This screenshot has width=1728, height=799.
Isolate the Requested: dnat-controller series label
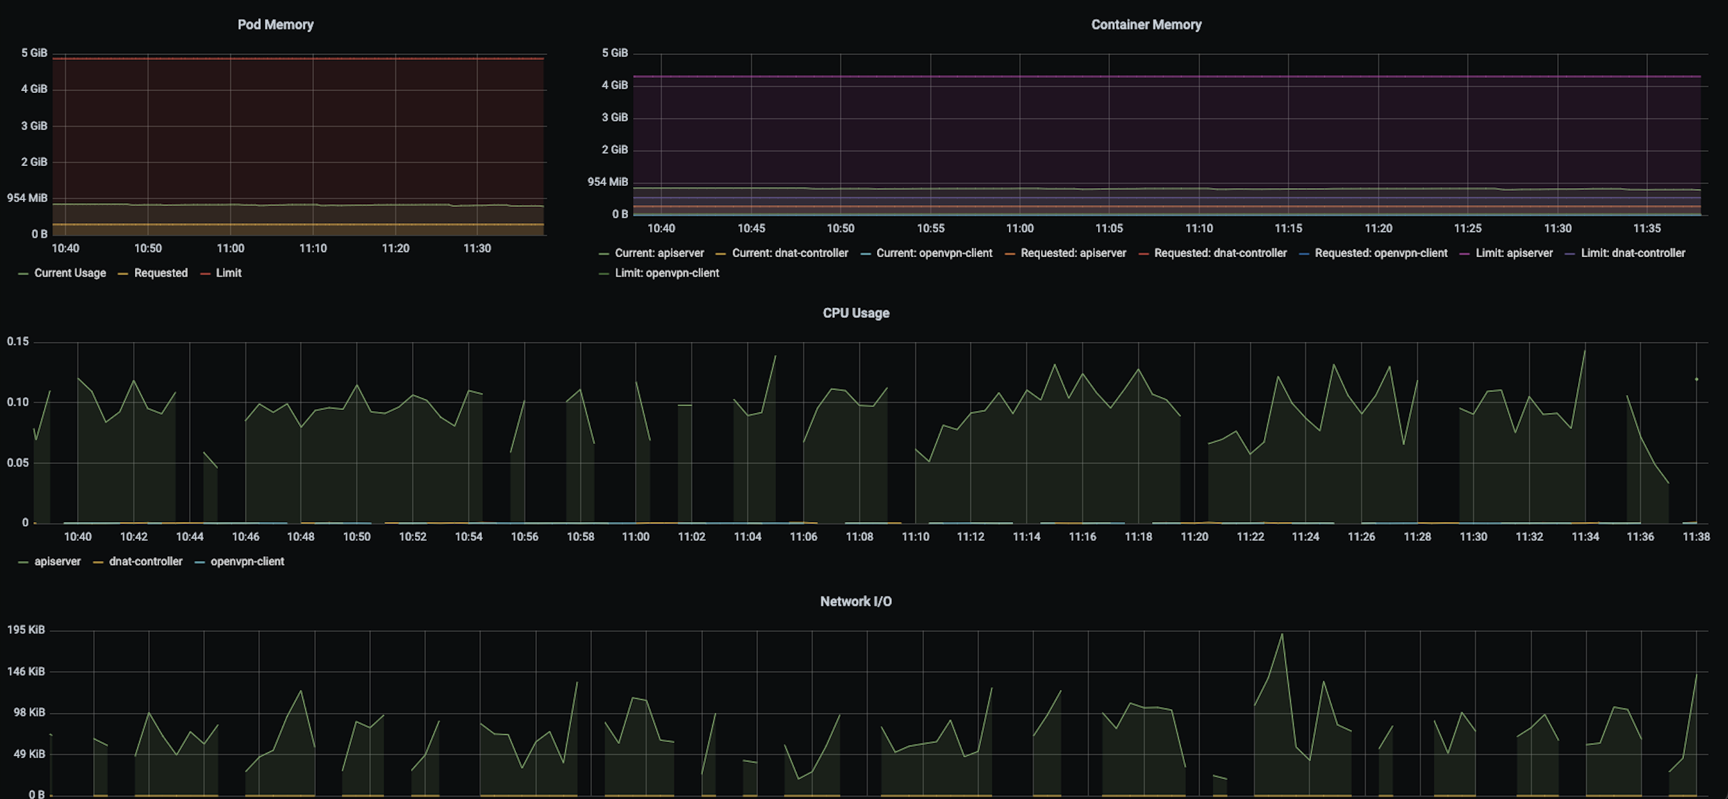point(1220,253)
